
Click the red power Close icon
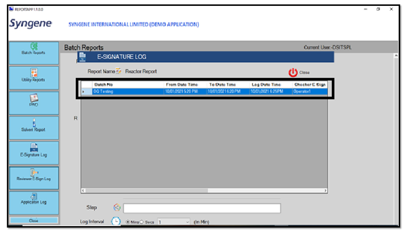(293, 73)
